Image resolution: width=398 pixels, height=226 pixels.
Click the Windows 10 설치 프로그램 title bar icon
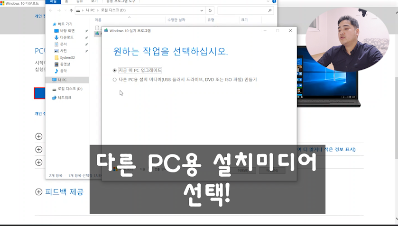pyautogui.click(x=106, y=30)
